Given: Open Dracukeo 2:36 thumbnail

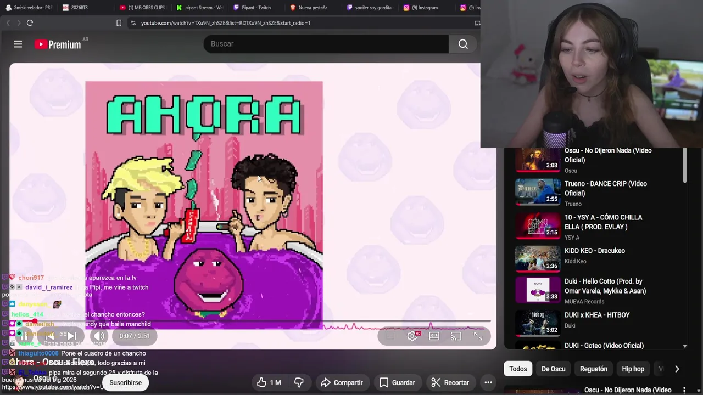Looking at the screenshot, I should [538, 259].
